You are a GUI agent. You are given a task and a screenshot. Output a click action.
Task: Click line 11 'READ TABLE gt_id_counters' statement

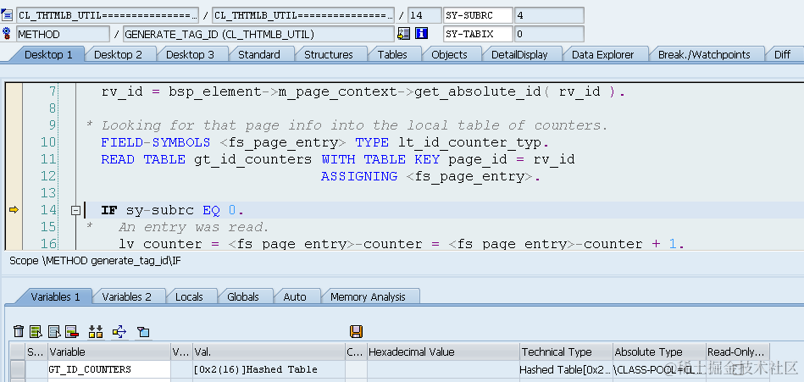338,159
